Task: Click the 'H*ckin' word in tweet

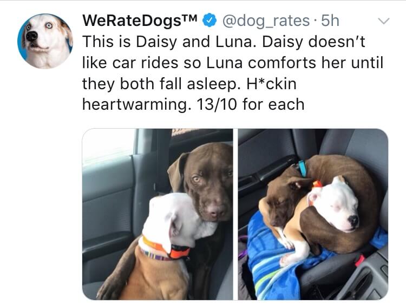Action: click(x=271, y=84)
